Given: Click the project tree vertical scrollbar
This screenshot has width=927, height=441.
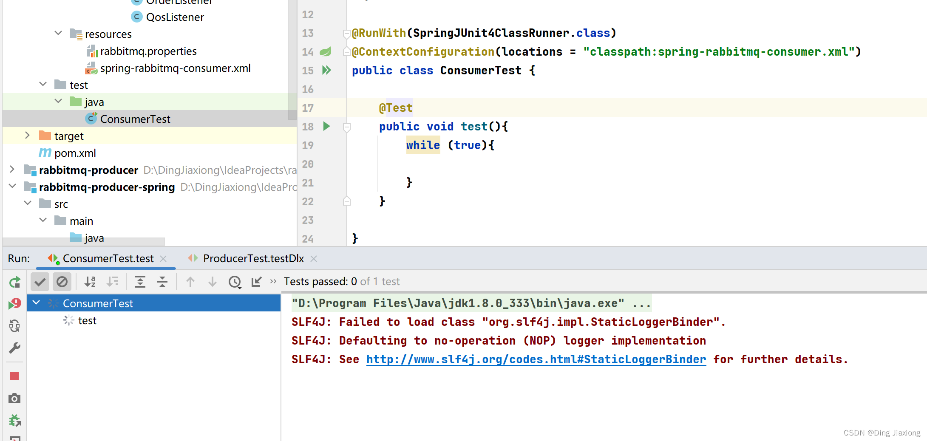Looking at the screenshot, I should point(292,60).
